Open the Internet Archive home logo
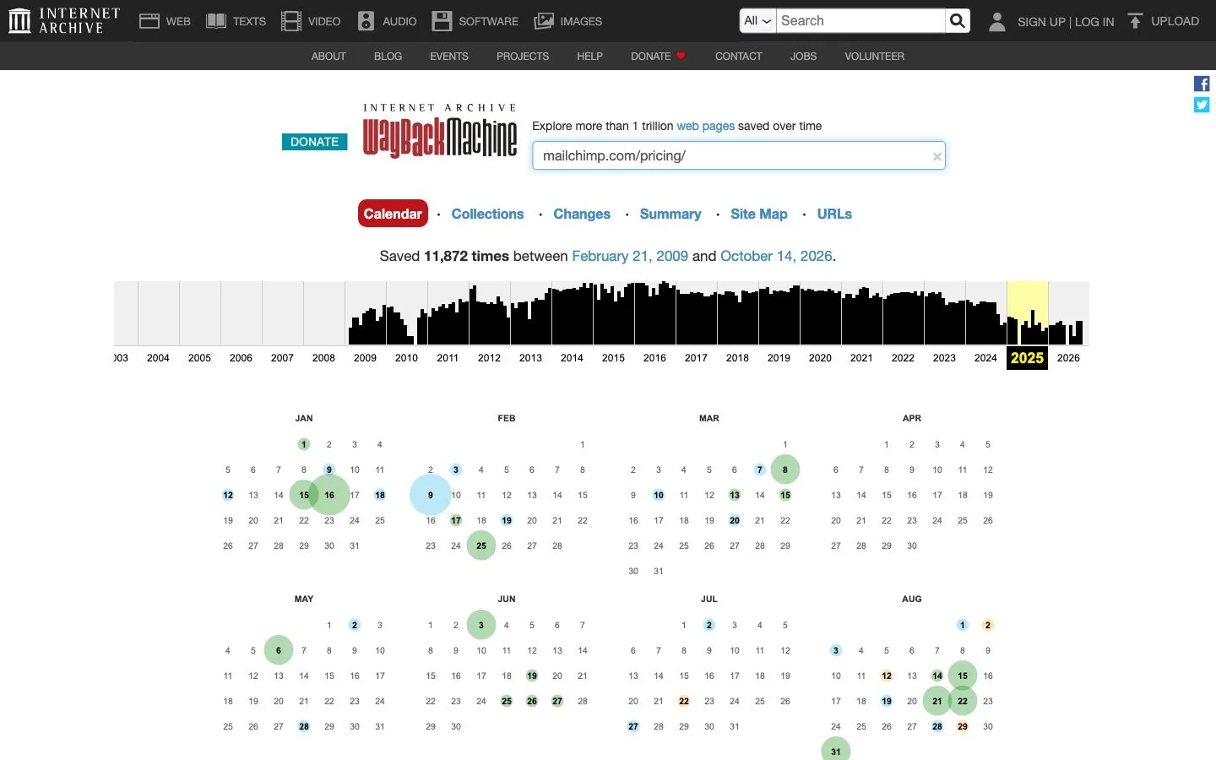 [64, 21]
